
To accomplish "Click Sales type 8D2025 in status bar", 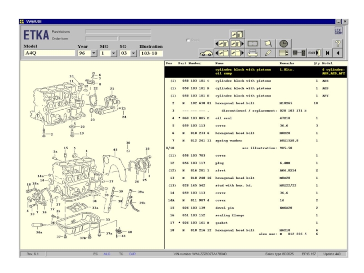I will [x=279, y=254].
